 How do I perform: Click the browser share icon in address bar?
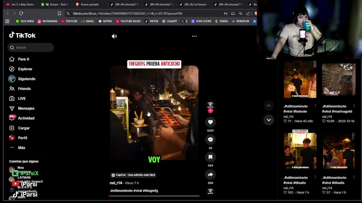[248, 13]
